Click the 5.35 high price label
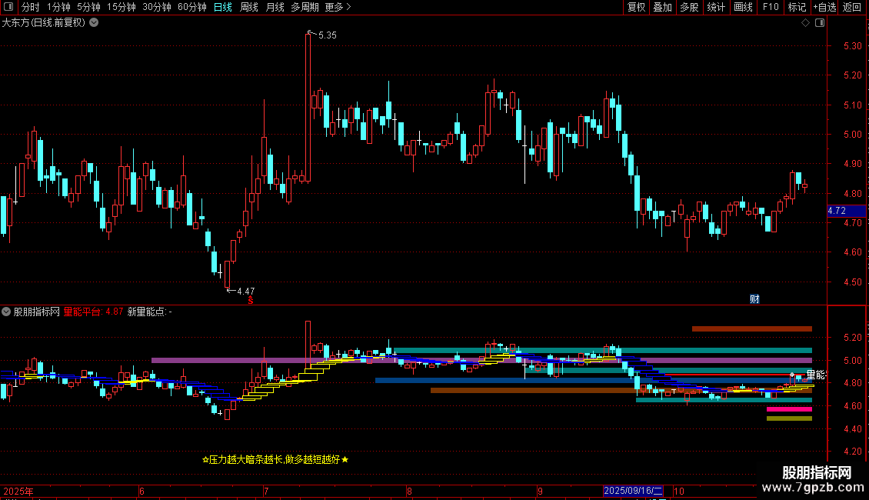Image resolution: width=869 pixels, height=500 pixels. coord(327,35)
